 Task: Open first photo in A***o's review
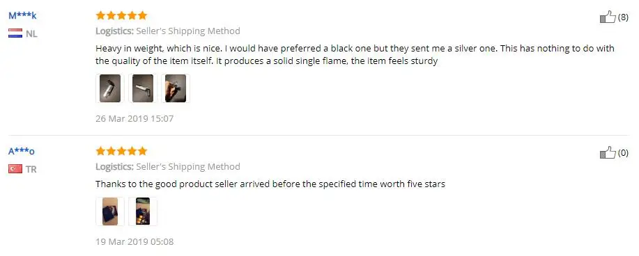coord(110,211)
